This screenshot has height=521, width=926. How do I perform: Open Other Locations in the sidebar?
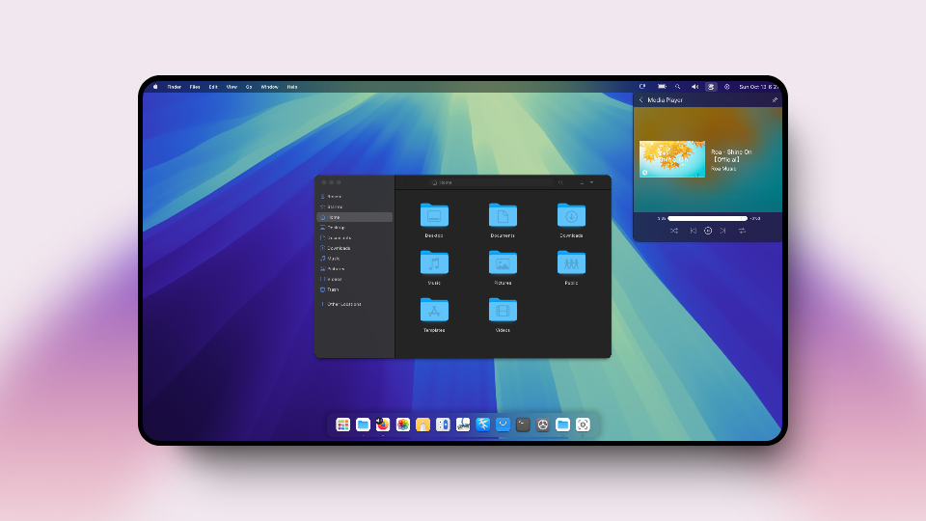pyautogui.click(x=354, y=304)
